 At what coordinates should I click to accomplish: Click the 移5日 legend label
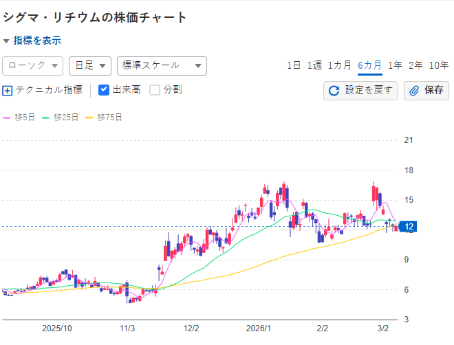point(25,118)
